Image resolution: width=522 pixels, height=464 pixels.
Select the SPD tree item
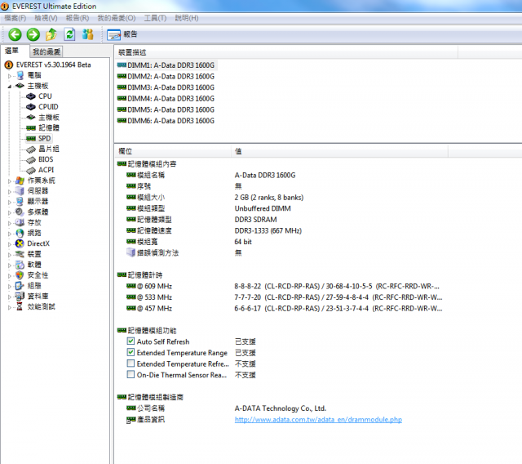tap(44, 138)
